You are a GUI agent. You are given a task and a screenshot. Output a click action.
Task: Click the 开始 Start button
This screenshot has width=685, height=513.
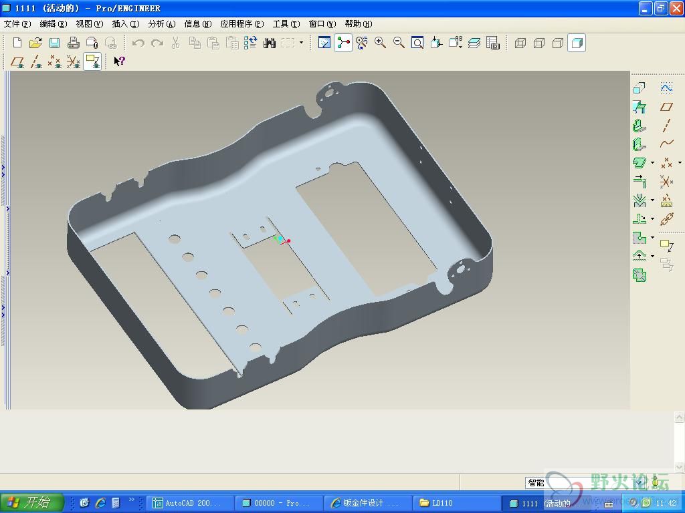coord(31,502)
